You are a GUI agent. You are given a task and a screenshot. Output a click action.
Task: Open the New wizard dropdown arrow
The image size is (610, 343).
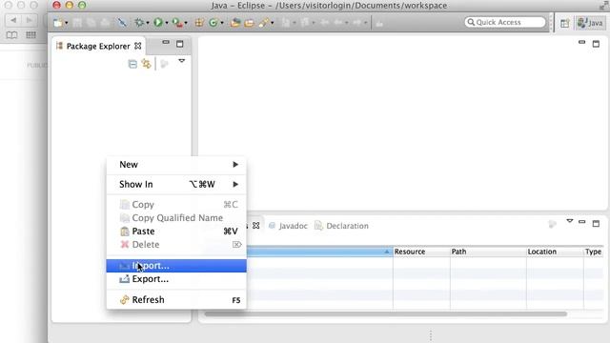(x=66, y=23)
